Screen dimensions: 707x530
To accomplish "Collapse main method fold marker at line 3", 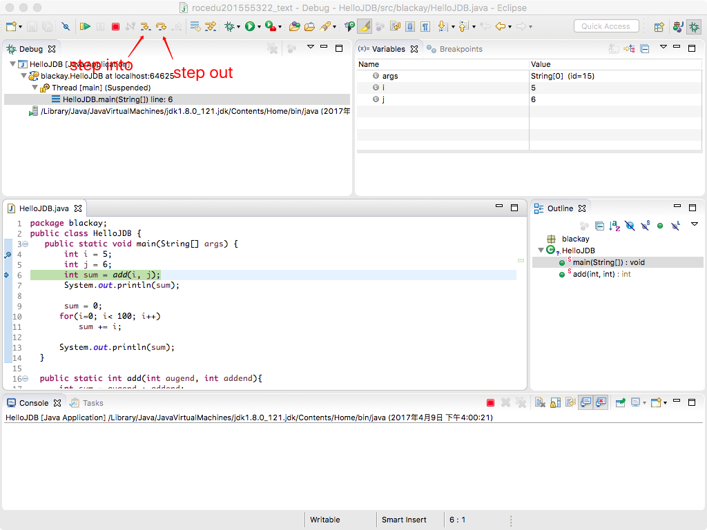I will pyautogui.click(x=26, y=244).
